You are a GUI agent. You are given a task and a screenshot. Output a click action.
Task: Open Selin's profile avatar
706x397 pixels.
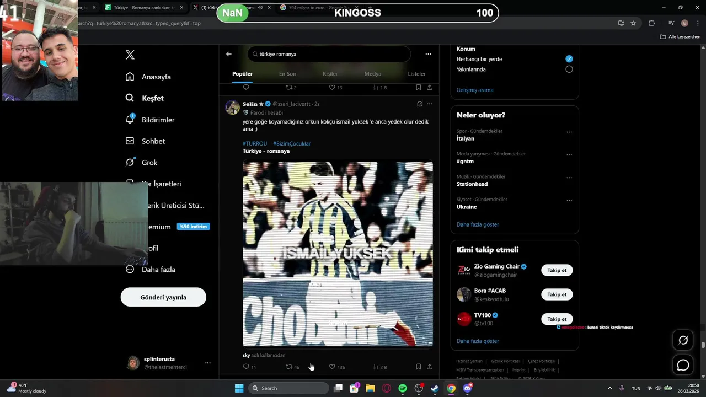(x=232, y=107)
